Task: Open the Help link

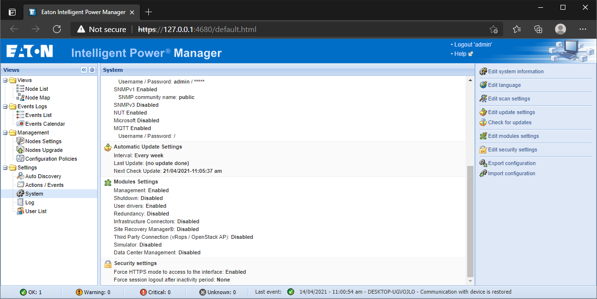Action: point(460,54)
